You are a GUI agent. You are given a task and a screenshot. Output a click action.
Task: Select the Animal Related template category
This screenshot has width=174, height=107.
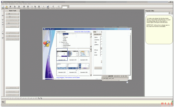click(67, 45)
